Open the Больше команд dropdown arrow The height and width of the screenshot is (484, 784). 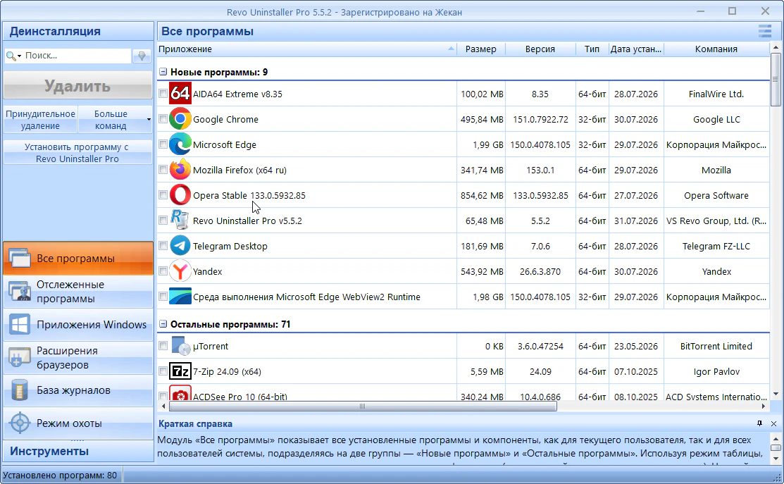[149, 120]
